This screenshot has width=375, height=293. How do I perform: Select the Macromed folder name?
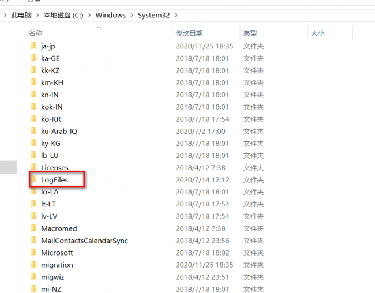click(x=59, y=228)
